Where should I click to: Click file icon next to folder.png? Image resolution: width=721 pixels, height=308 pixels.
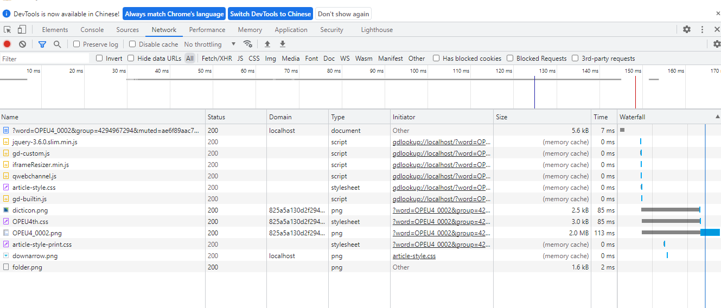6,267
